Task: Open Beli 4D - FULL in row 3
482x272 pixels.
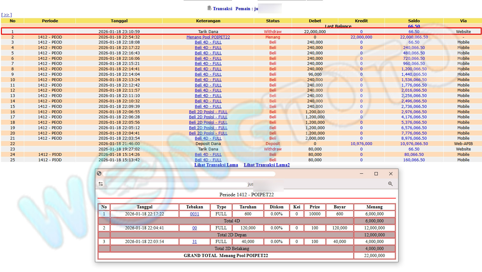Action: (208, 42)
